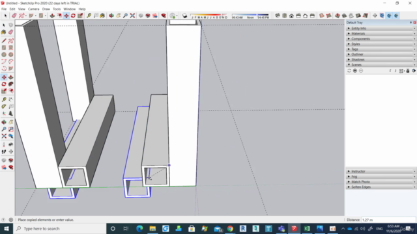Viewport: 417px width, 234px height.
Task: Open Excel from the taskbar
Action: (307, 228)
